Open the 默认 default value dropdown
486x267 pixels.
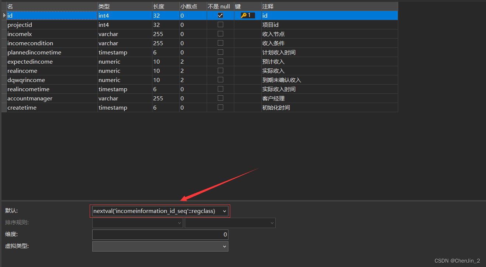tap(224, 211)
